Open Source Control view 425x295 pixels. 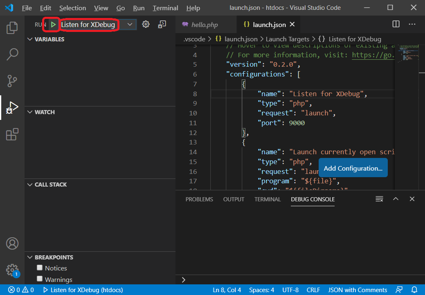click(12, 81)
